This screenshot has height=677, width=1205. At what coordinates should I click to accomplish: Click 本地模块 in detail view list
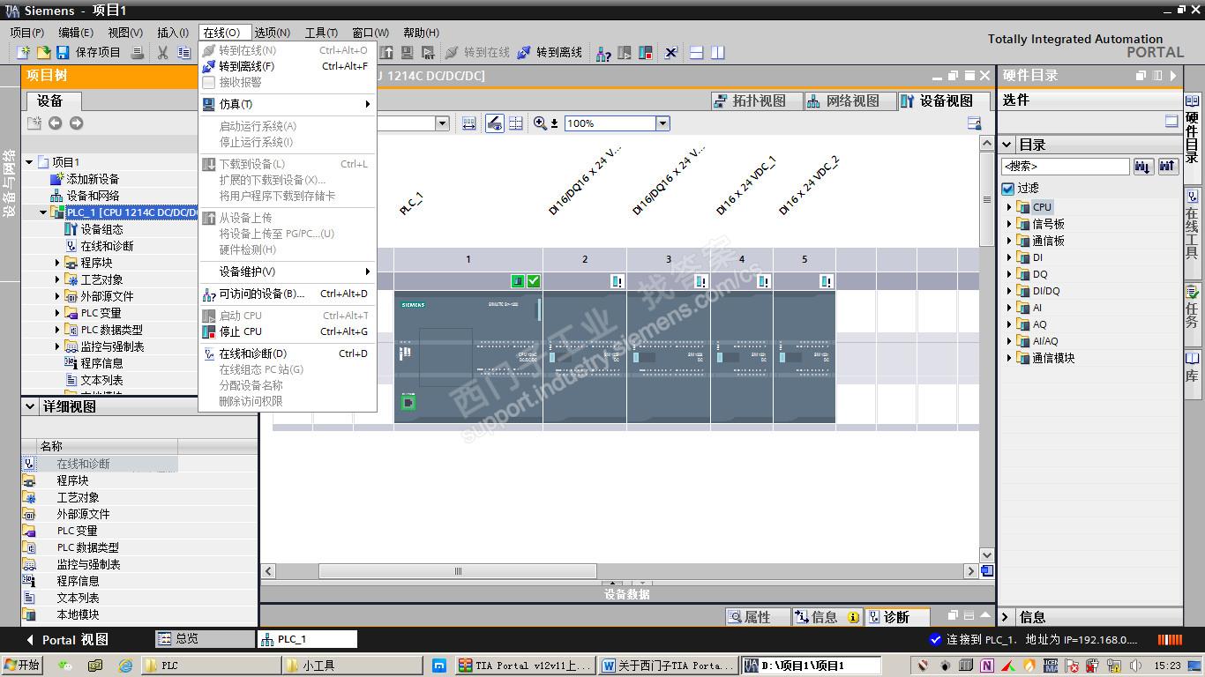click(x=79, y=614)
